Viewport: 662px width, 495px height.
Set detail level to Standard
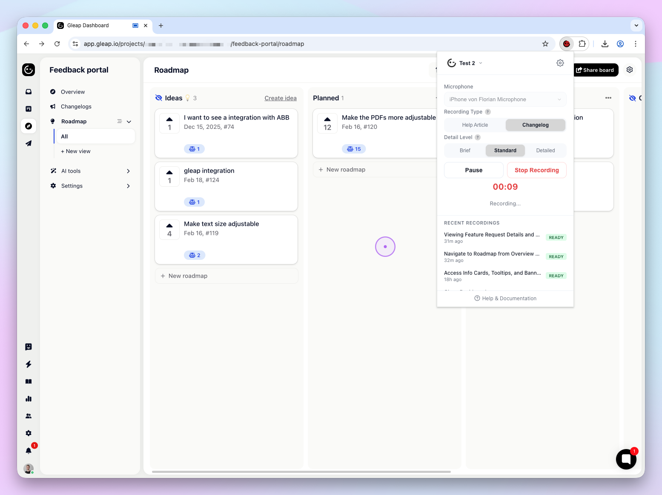505,151
